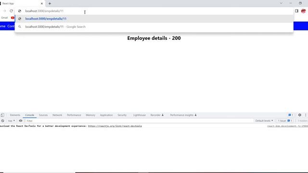Open the react-dom.development.js source link

click(288, 126)
